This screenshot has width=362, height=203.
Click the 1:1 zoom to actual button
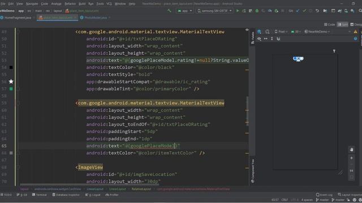coord(351,171)
